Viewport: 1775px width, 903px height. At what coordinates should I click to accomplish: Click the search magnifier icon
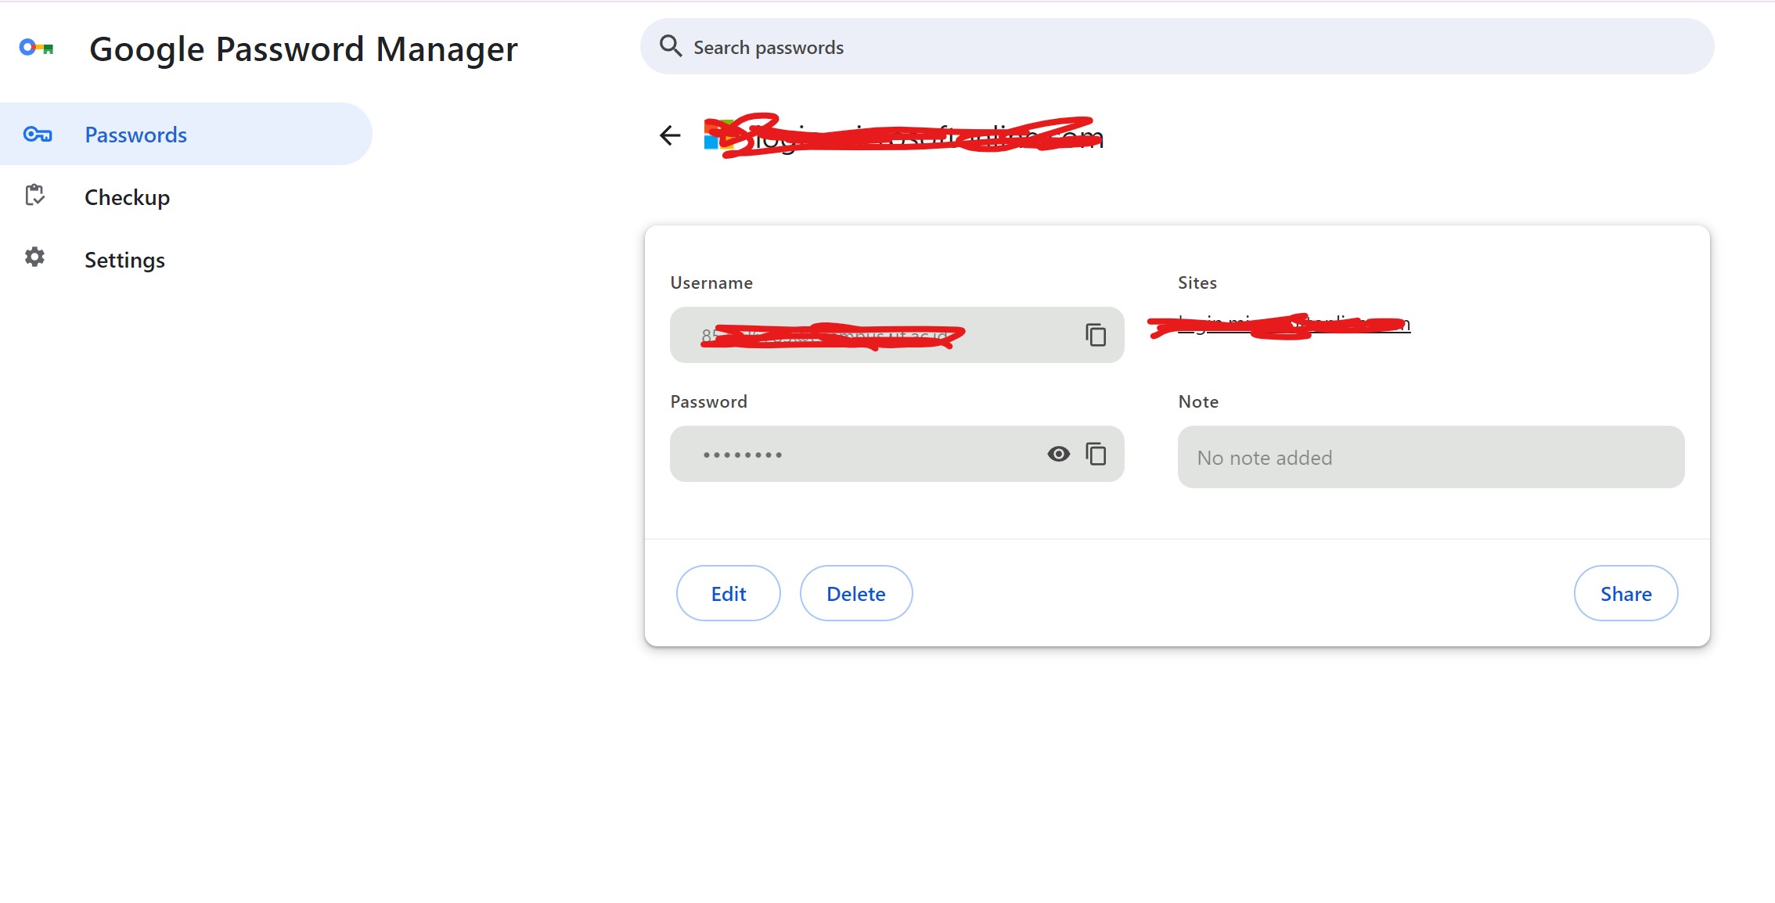click(671, 46)
